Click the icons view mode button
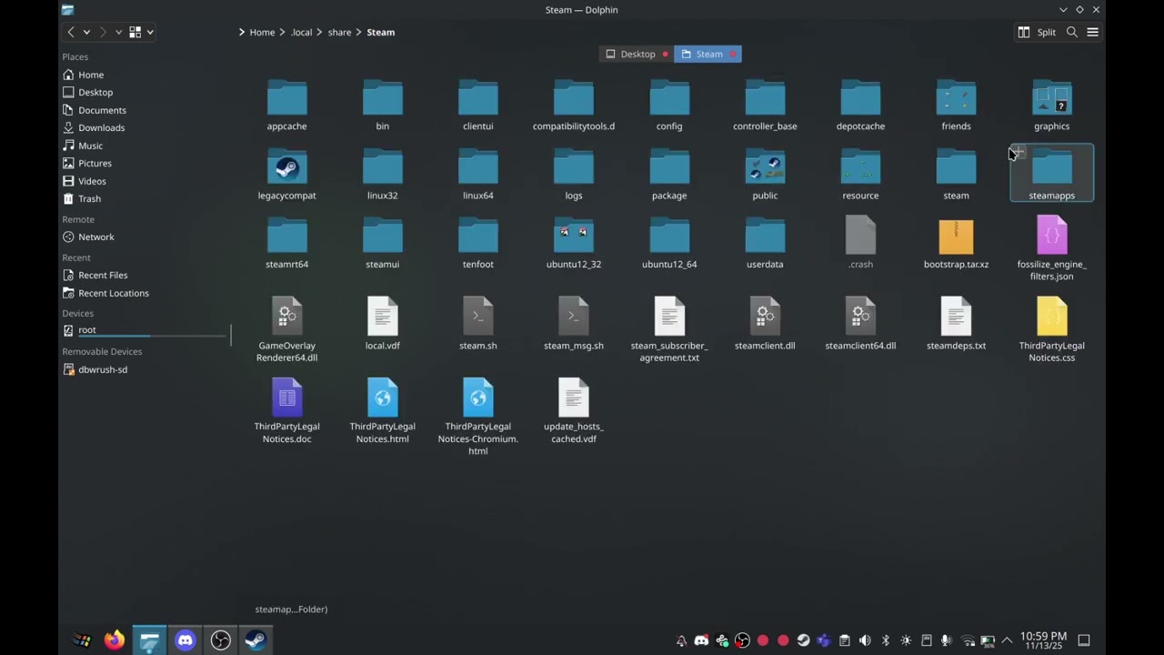Screen dimensions: 1164x655 135,32
